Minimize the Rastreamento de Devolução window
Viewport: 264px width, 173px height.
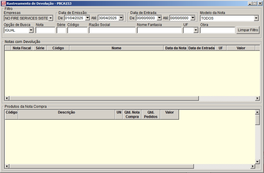click(x=250, y=3)
